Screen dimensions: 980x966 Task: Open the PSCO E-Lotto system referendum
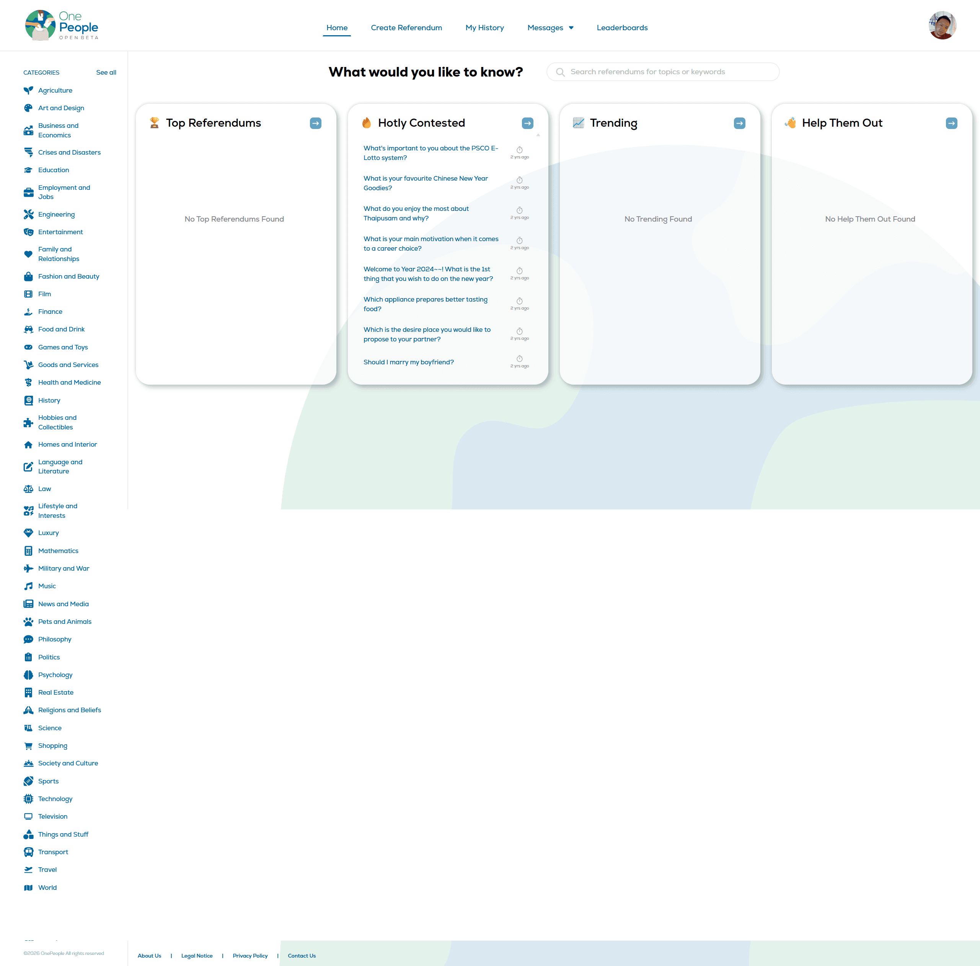[430, 153]
